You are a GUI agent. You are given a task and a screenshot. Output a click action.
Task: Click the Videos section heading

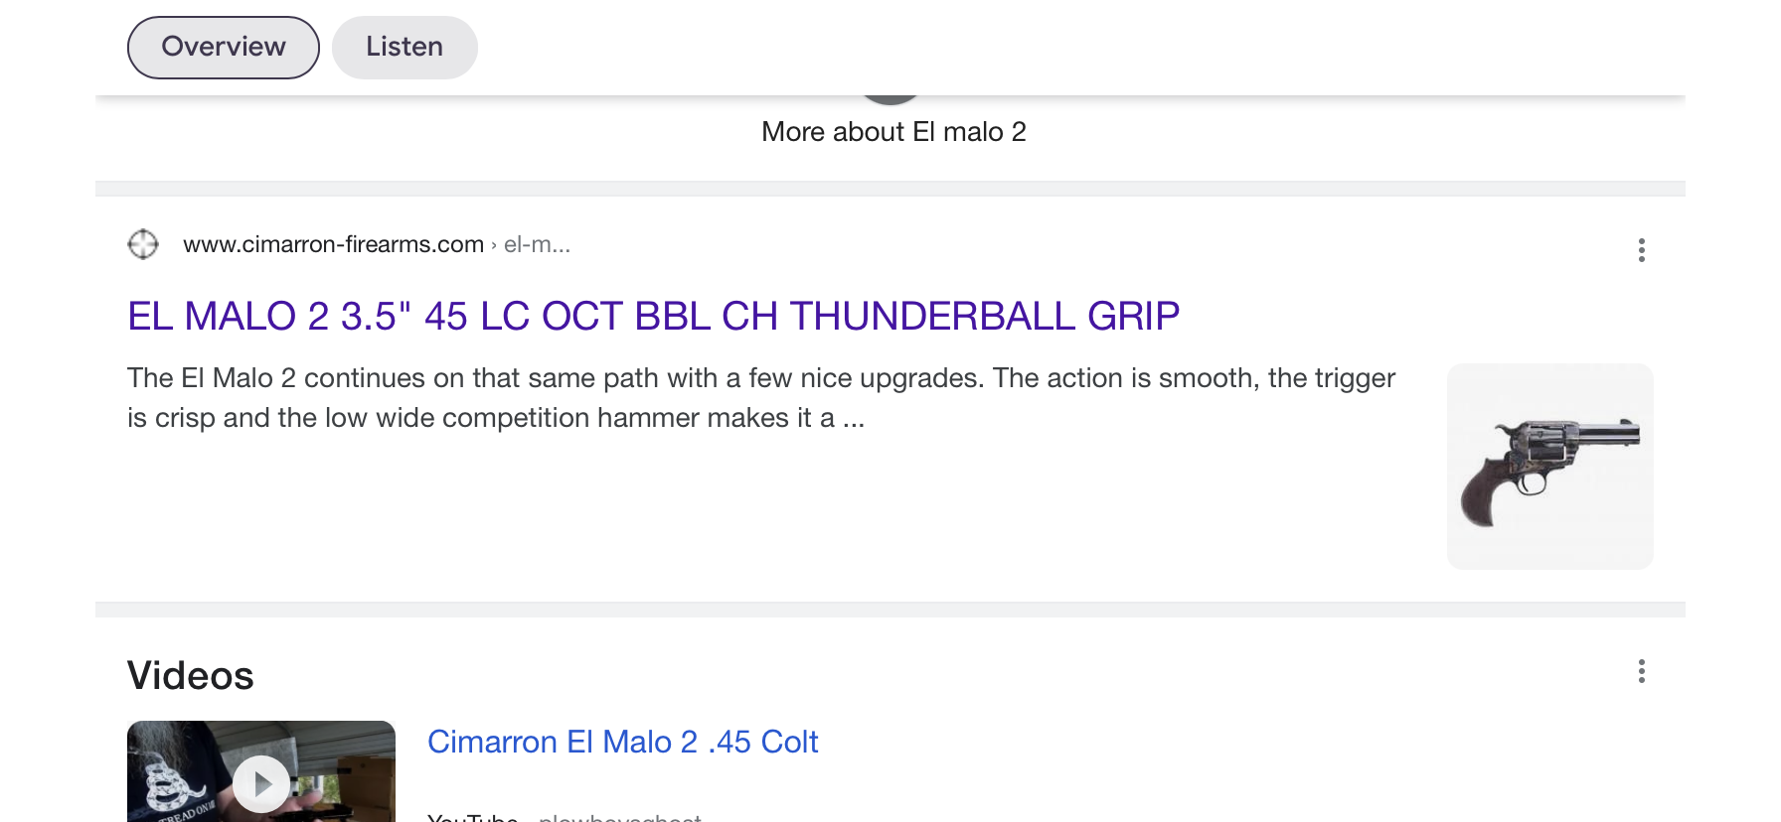pos(191,675)
